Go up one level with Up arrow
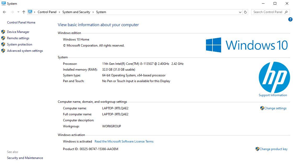Screen dimensions: 293x165 [24, 12]
